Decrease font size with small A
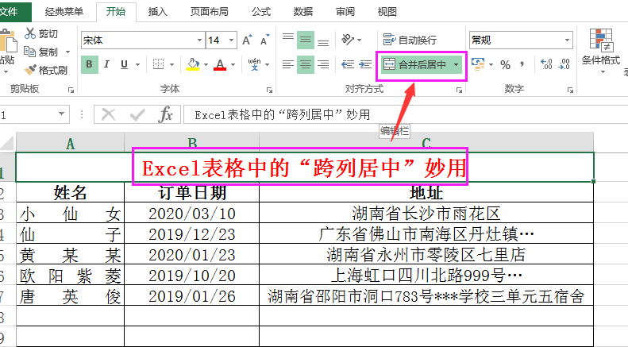The image size is (628, 347). 264,40
